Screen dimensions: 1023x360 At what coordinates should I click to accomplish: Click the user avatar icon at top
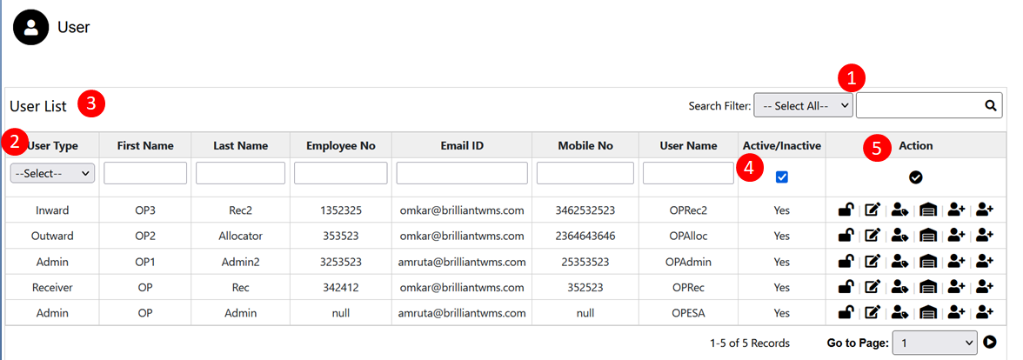(x=31, y=27)
